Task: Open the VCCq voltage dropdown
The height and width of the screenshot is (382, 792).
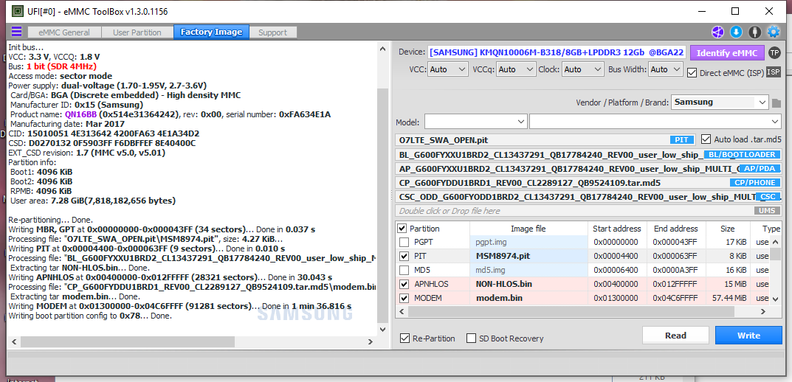Action: tap(516, 69)
